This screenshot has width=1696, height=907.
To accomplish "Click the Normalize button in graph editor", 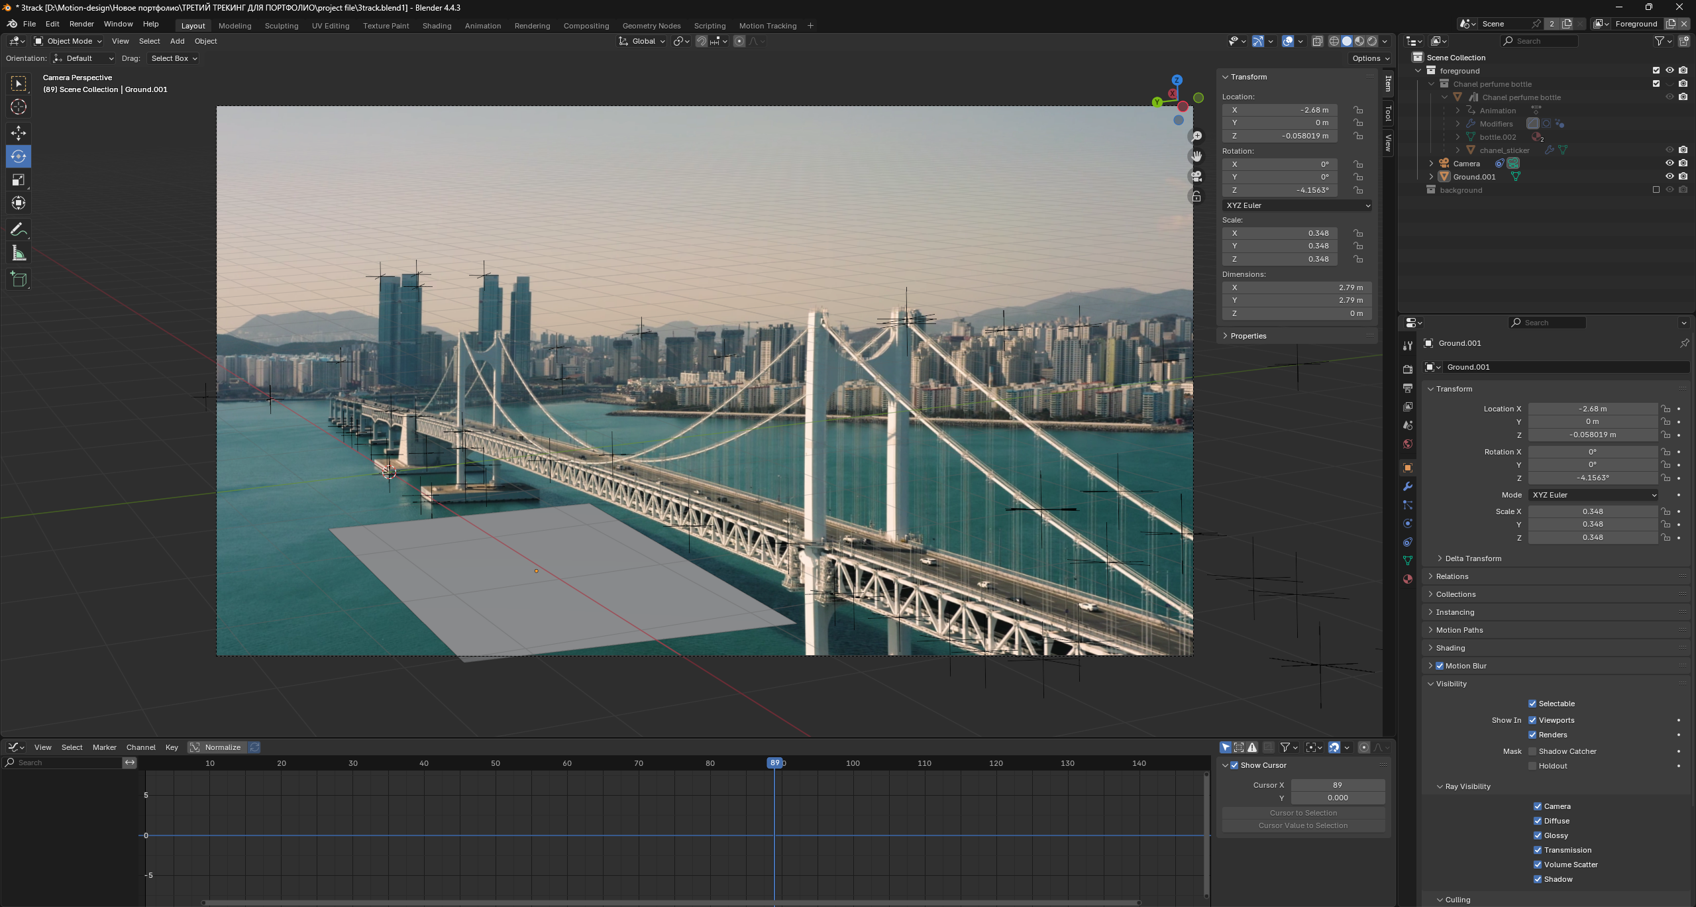I will pos(223,747).
